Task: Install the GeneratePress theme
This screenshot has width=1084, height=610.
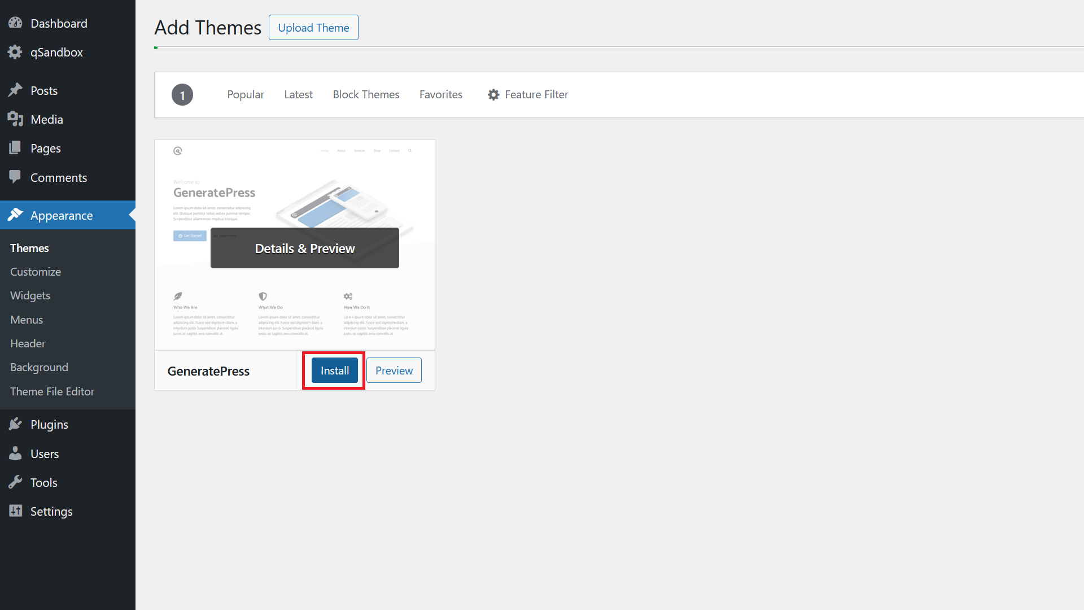Action: click(x=335, y=371)
